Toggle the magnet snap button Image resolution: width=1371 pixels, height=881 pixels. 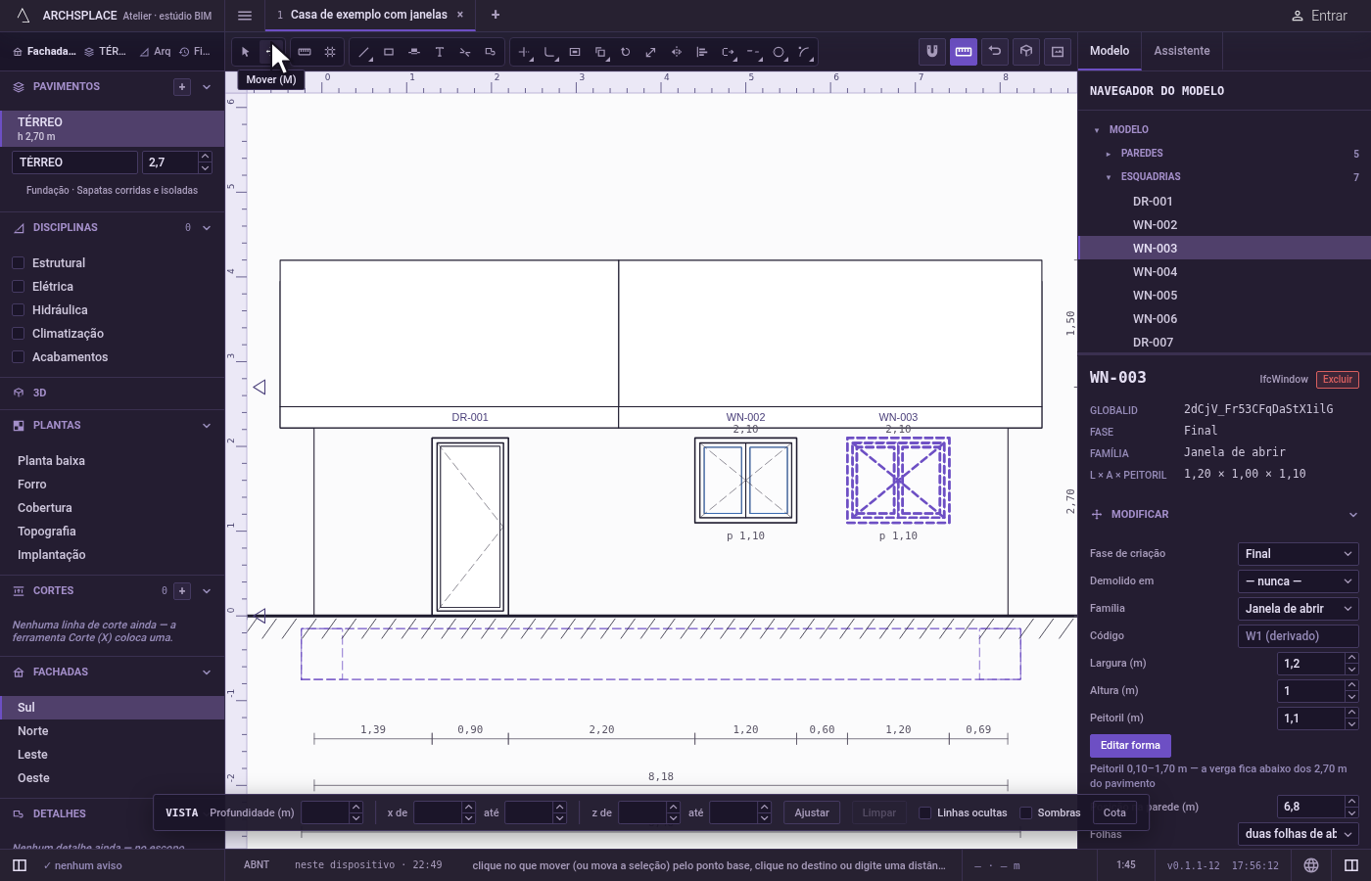(932, 51)
